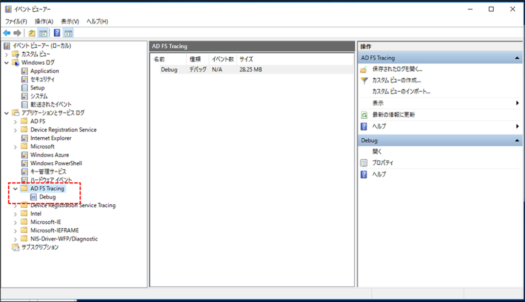Click the Debug log icon in tree

pos(33,197)
